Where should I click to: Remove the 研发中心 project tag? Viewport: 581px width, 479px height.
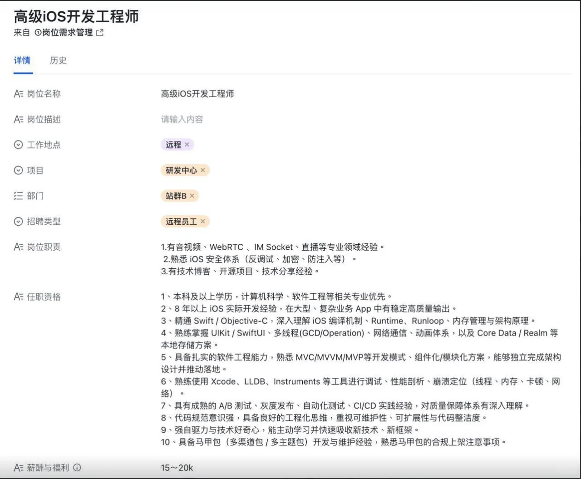coord(202,170)
